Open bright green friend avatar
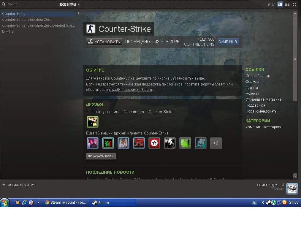 (185, 143)
